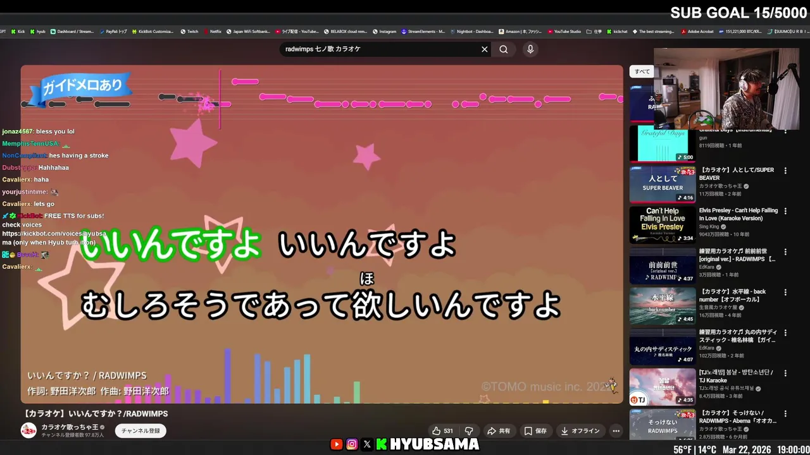Open the カラオケ歌っちゃ王 channel name link
This screenshot has height=455, width=810.
click(x=70, y=427)
